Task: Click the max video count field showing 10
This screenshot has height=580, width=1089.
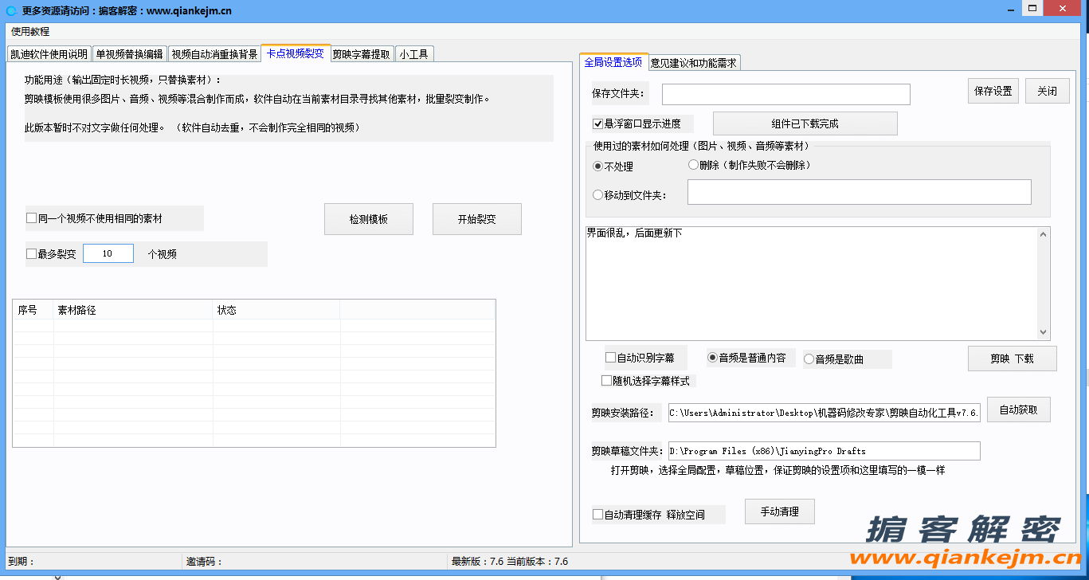Action: click(108, 254)
